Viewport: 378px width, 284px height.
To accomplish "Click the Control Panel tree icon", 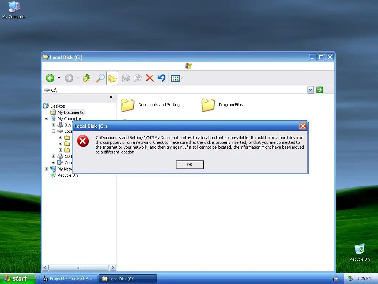I will [60, 162].
